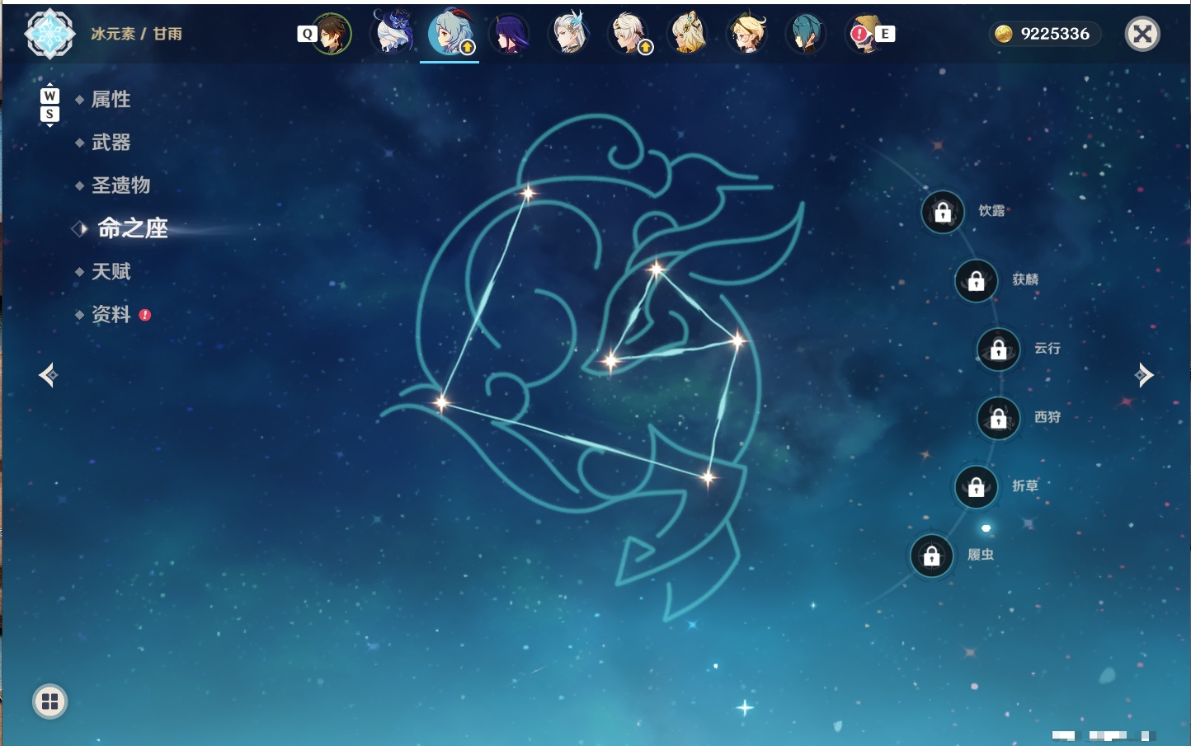This screenshot has height=746, width=1191.
Task: Go to the 天赋 talents menu
Action: 111,271
